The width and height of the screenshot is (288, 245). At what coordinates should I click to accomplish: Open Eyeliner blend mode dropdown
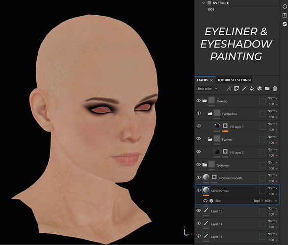tap(272, 137)
